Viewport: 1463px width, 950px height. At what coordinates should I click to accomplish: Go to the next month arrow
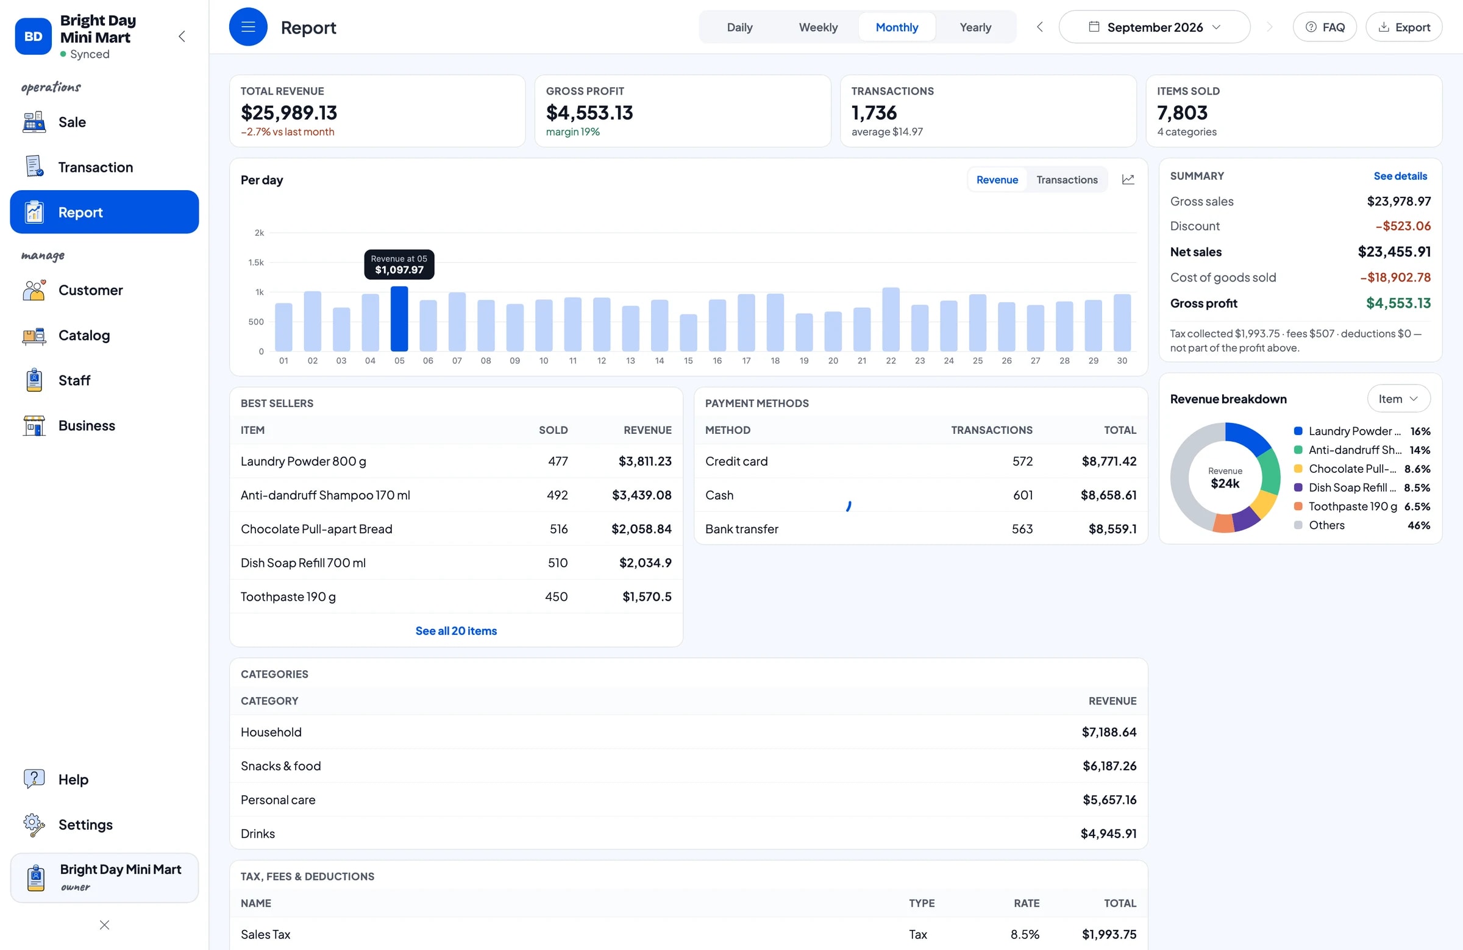(1269, 27)
